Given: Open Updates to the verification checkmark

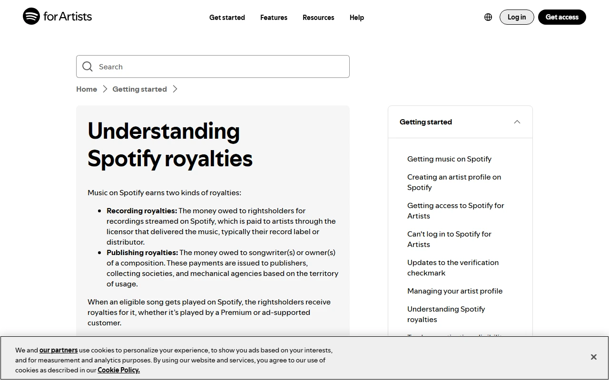Looking at the screenshot, I should 453,268.
